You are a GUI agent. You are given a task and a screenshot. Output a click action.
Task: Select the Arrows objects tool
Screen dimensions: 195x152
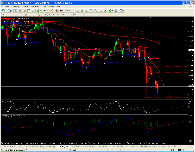(x=43, y=15)
